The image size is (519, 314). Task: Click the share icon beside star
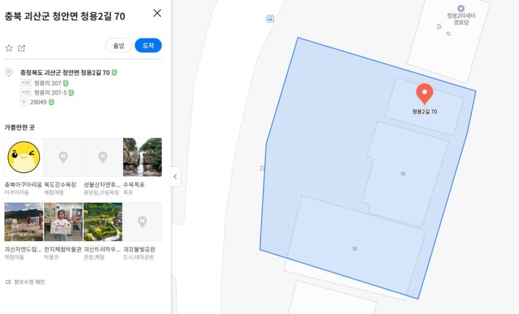(x=22, y=48)
